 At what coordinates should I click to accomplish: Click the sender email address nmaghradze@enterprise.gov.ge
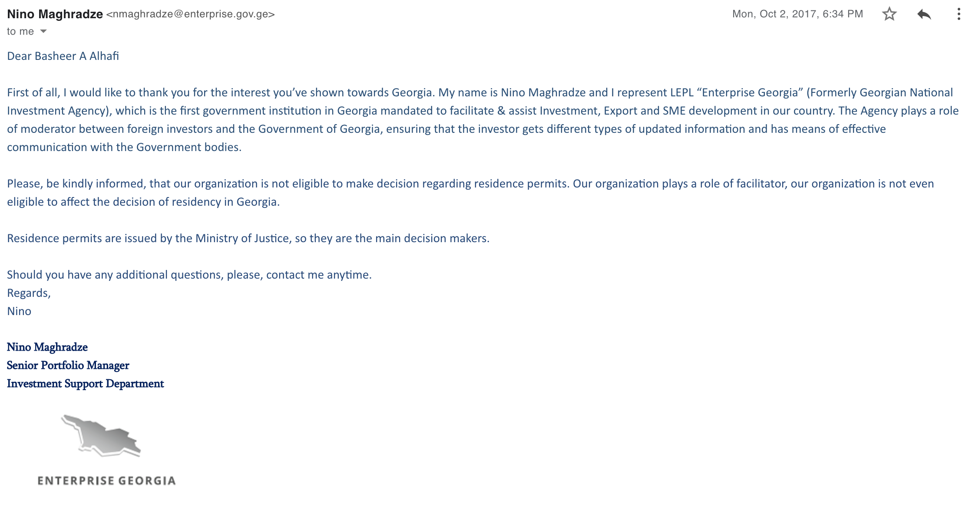[190, 14]
